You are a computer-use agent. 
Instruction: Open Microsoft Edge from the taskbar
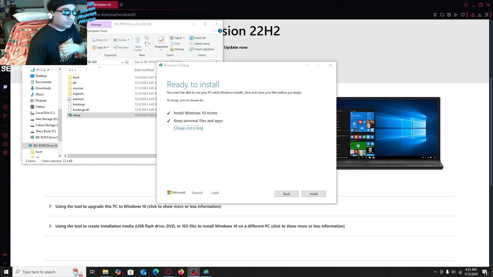tap(156, 272)
